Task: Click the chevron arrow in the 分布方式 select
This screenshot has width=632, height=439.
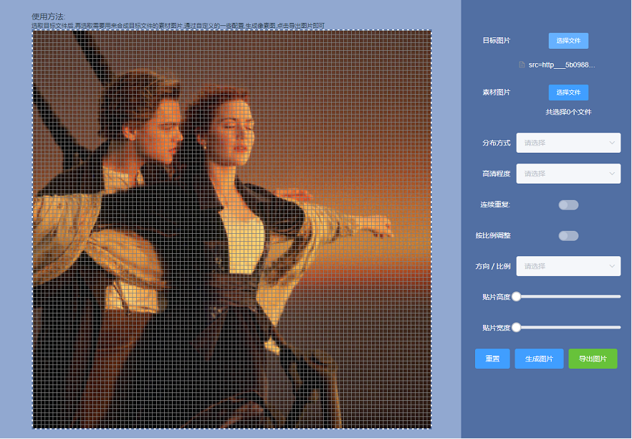Action: (x=612, y=143)
